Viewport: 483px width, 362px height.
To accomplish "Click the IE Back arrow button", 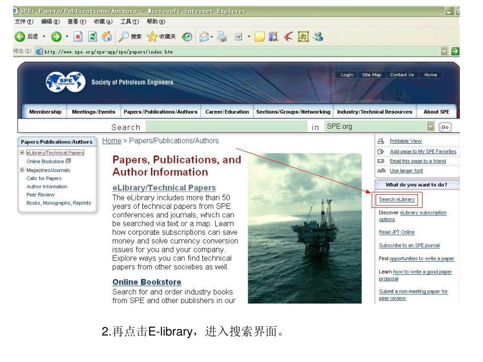I will pos(20,37).
